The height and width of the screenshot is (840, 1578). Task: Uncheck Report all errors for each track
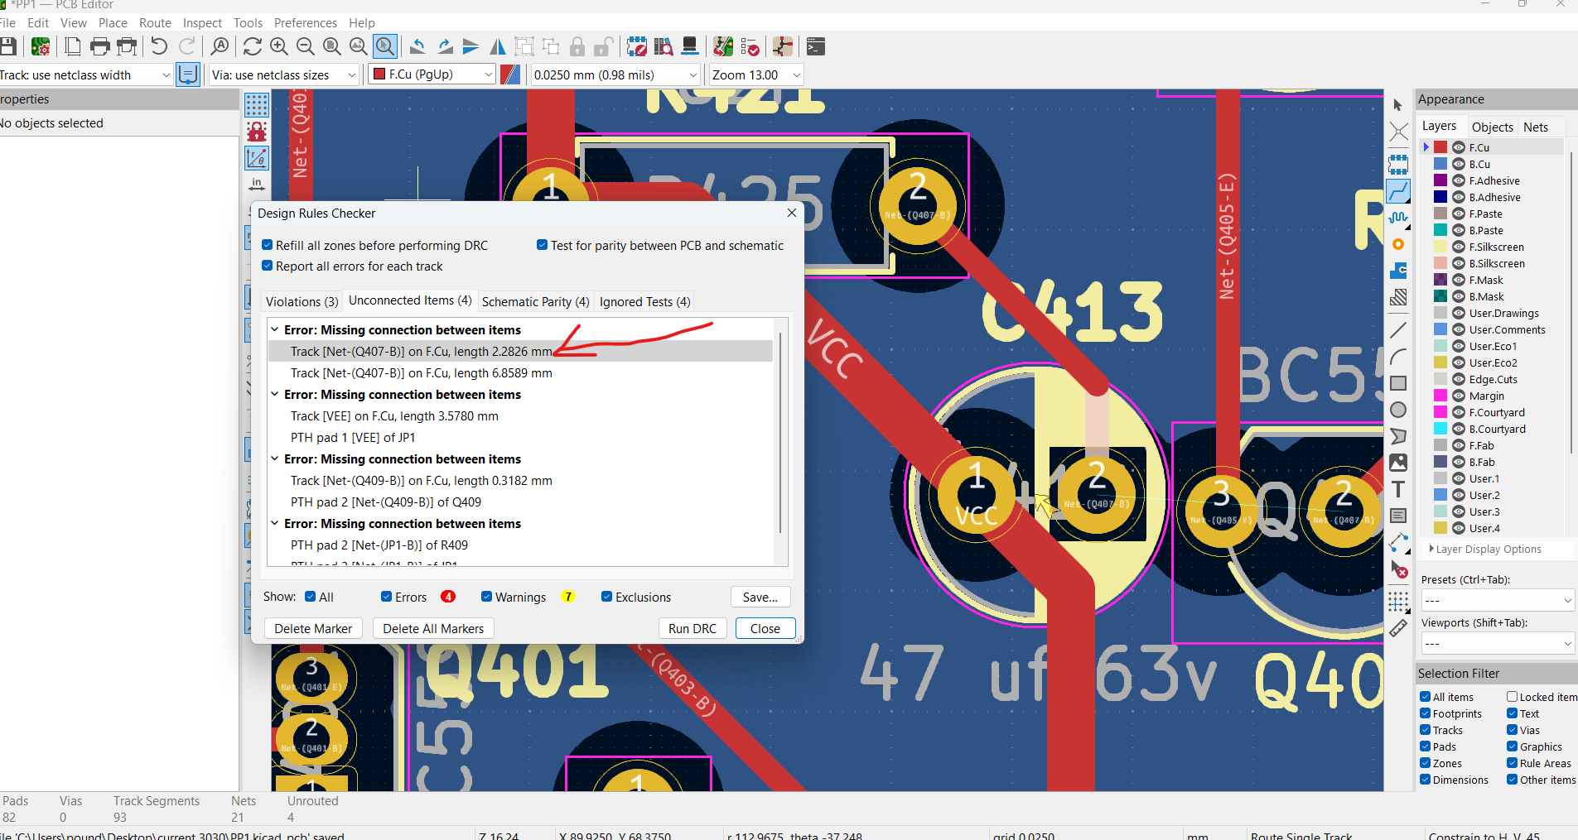click(x=268, y=266)
